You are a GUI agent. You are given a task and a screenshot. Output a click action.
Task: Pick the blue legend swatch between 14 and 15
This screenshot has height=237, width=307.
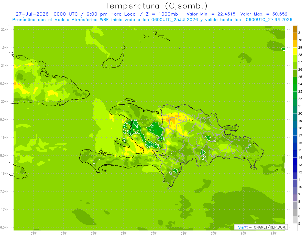click(x=295, y=154)
